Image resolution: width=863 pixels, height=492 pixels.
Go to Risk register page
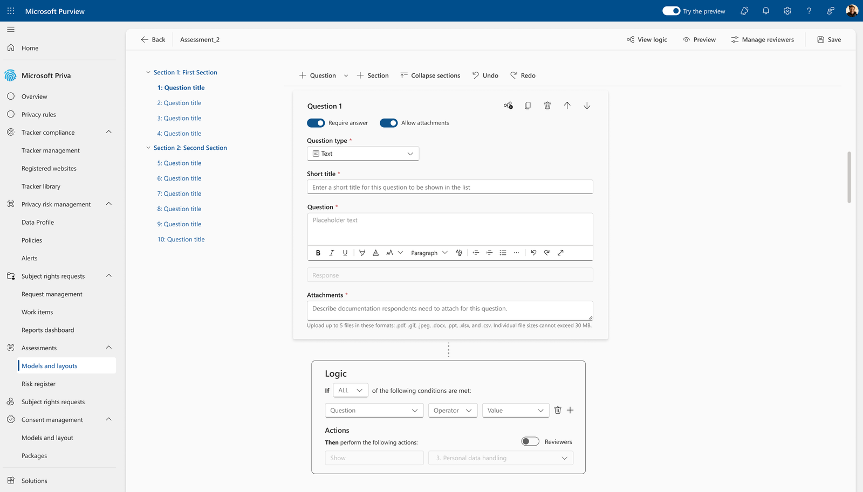coord(38,384)
